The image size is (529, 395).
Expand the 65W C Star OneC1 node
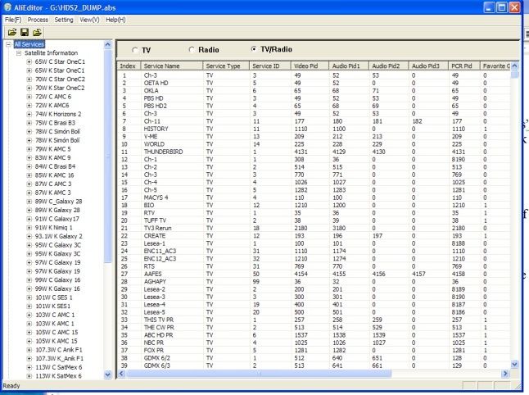(x=29, y=61)
